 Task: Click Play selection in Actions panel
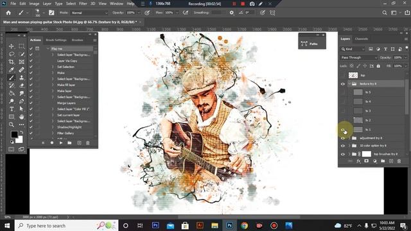point(61,143)
